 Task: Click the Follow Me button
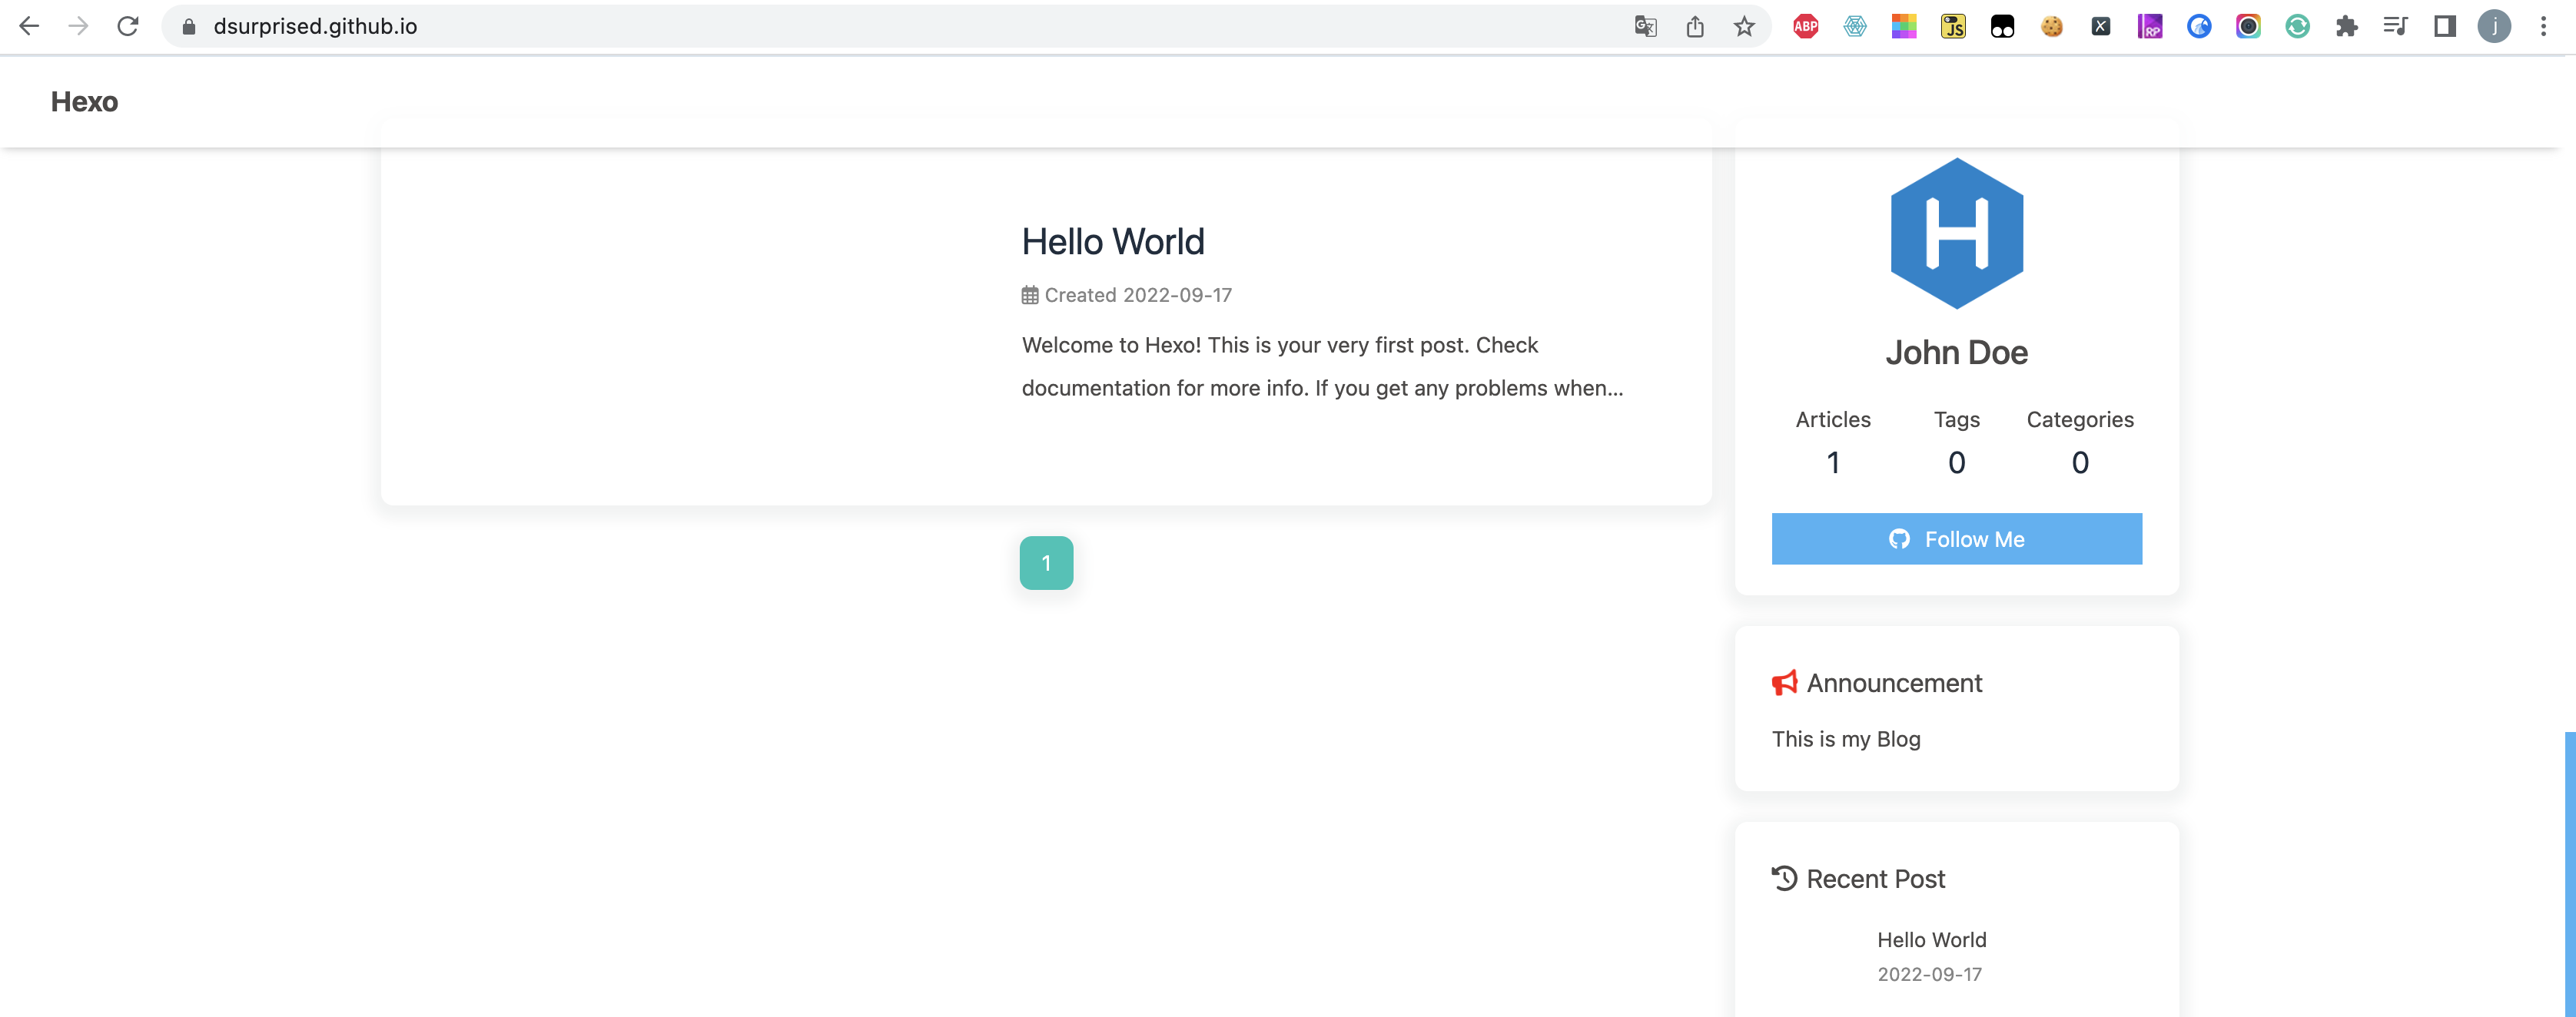tap(1956, 539)
